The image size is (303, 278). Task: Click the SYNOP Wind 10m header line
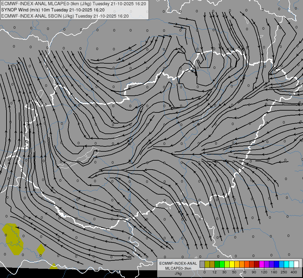coord(53,10)
